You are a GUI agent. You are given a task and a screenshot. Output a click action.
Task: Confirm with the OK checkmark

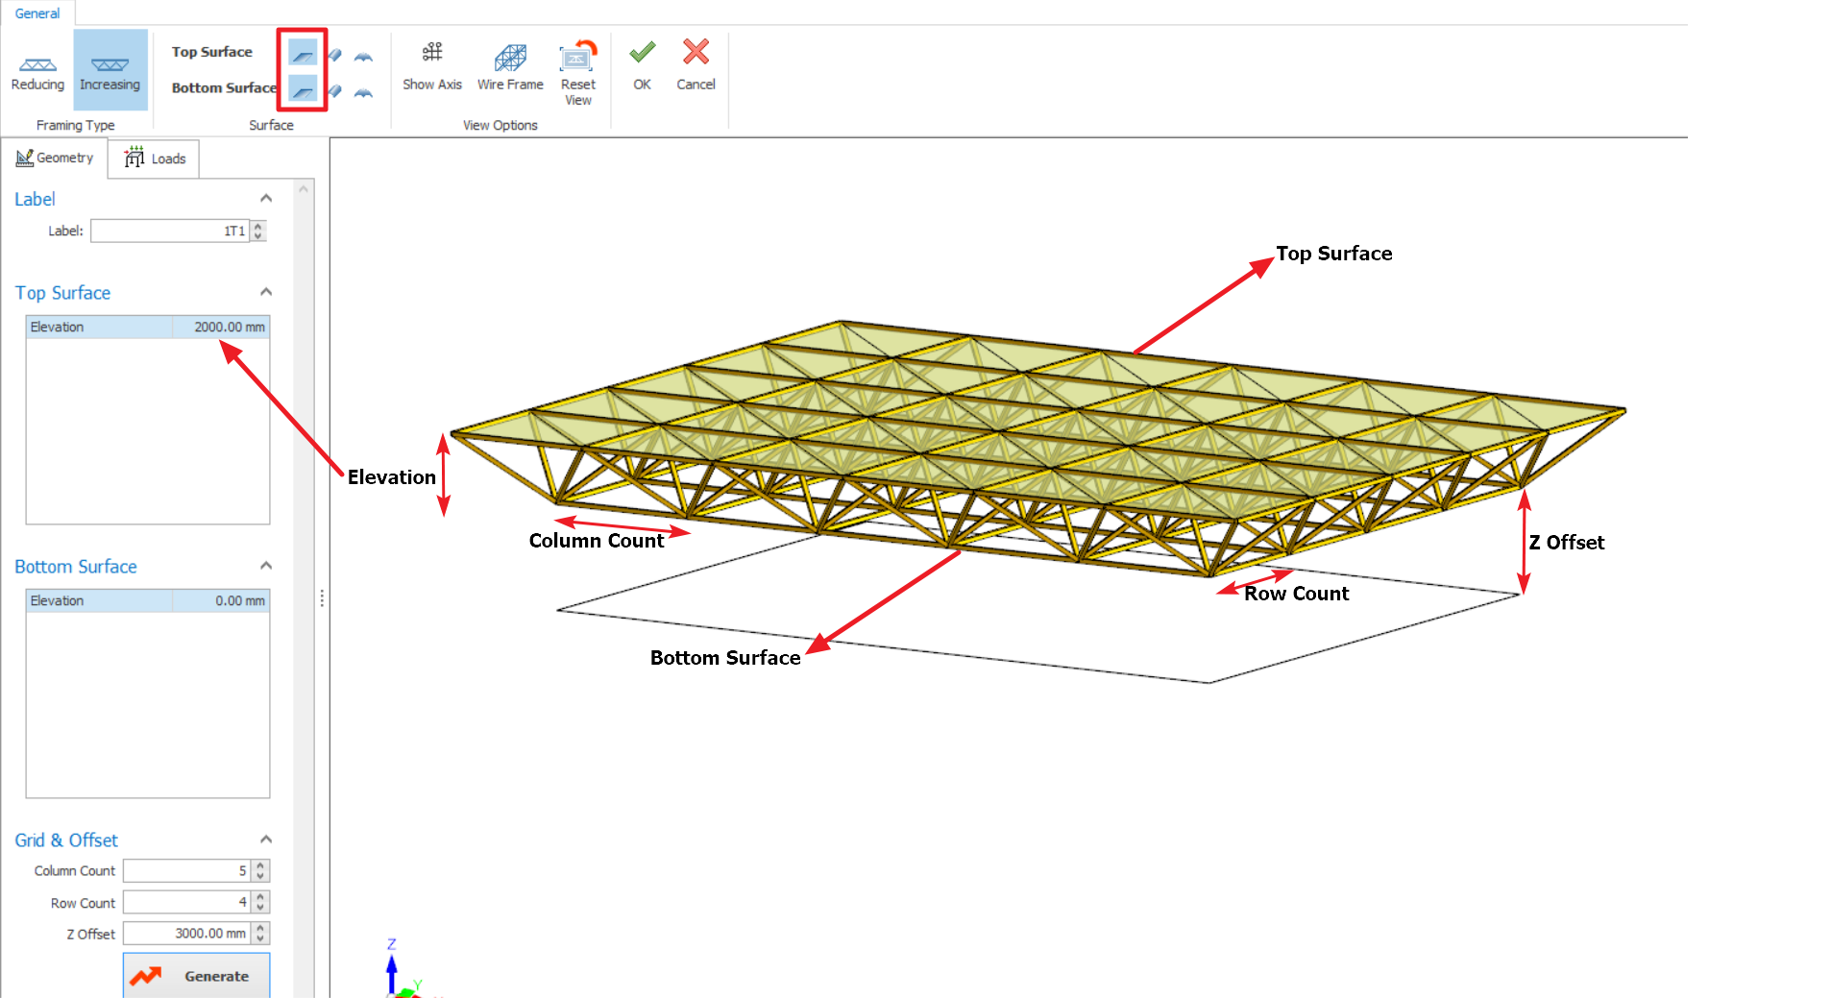(642, 63)
